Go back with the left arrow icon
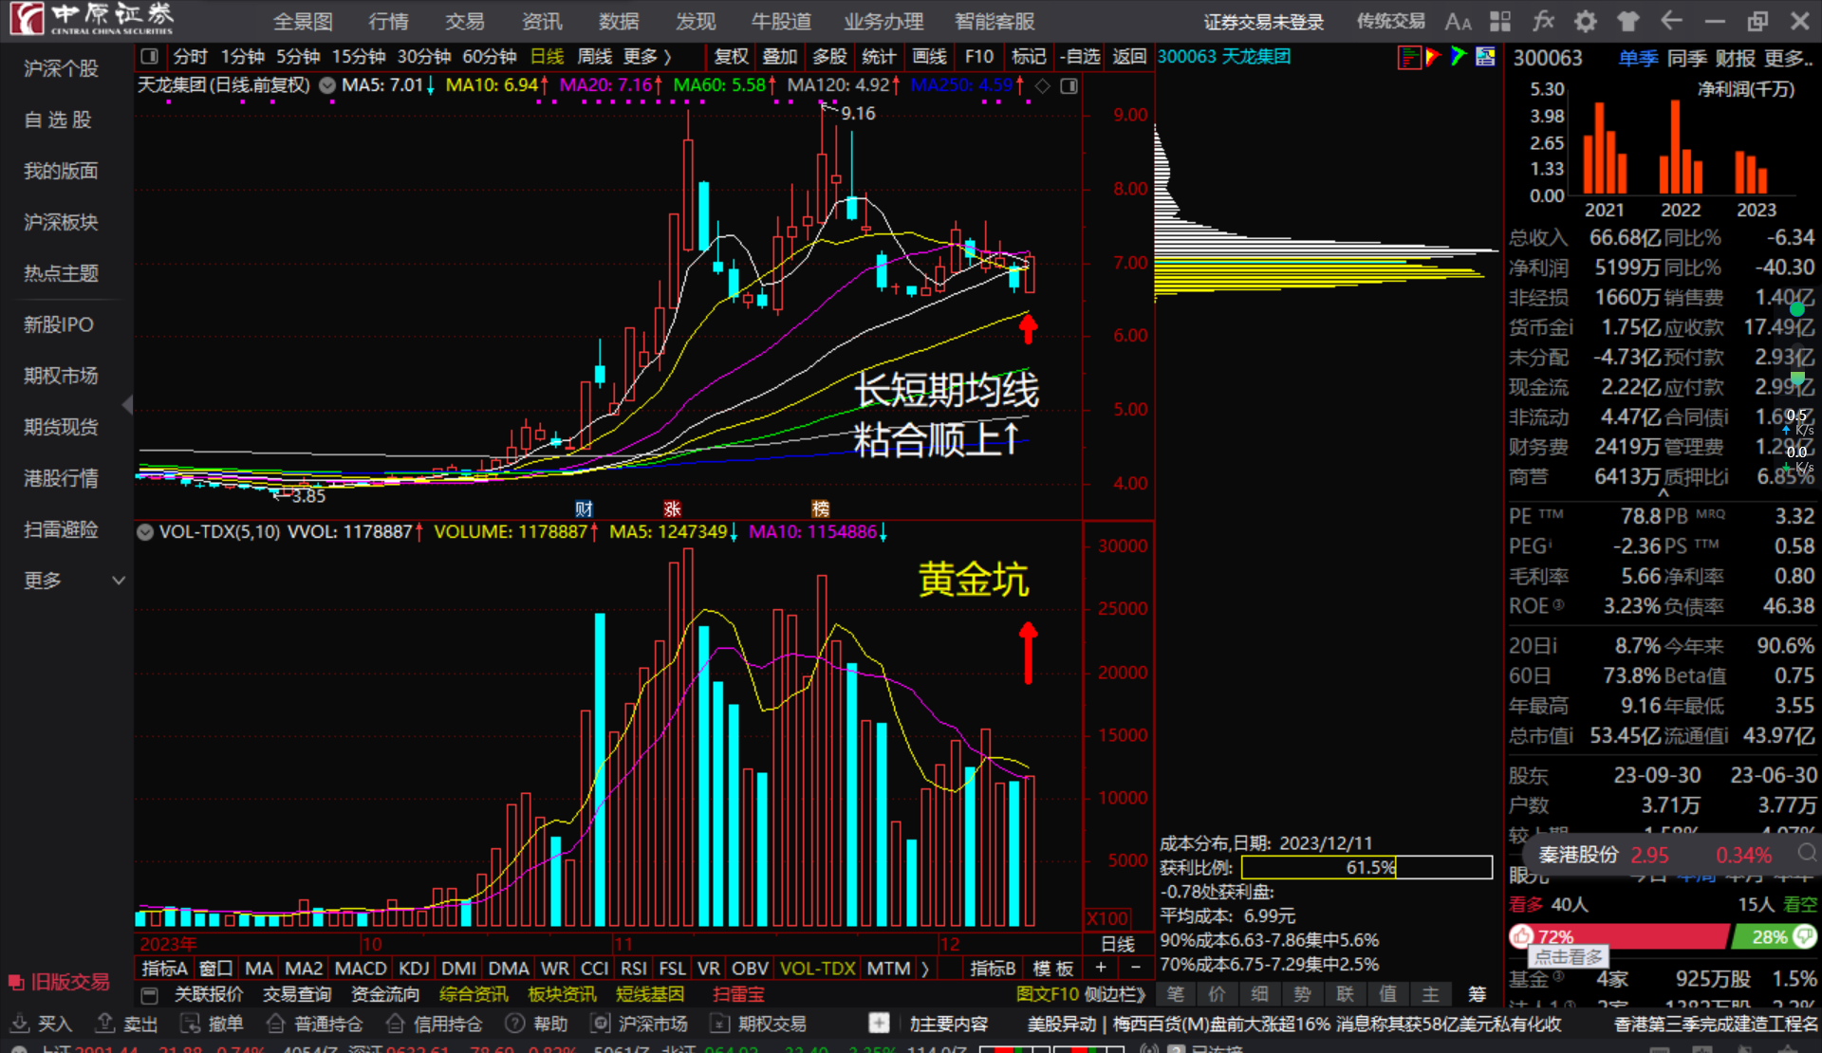The image size is (1822, 1053). click(1671, 21)
